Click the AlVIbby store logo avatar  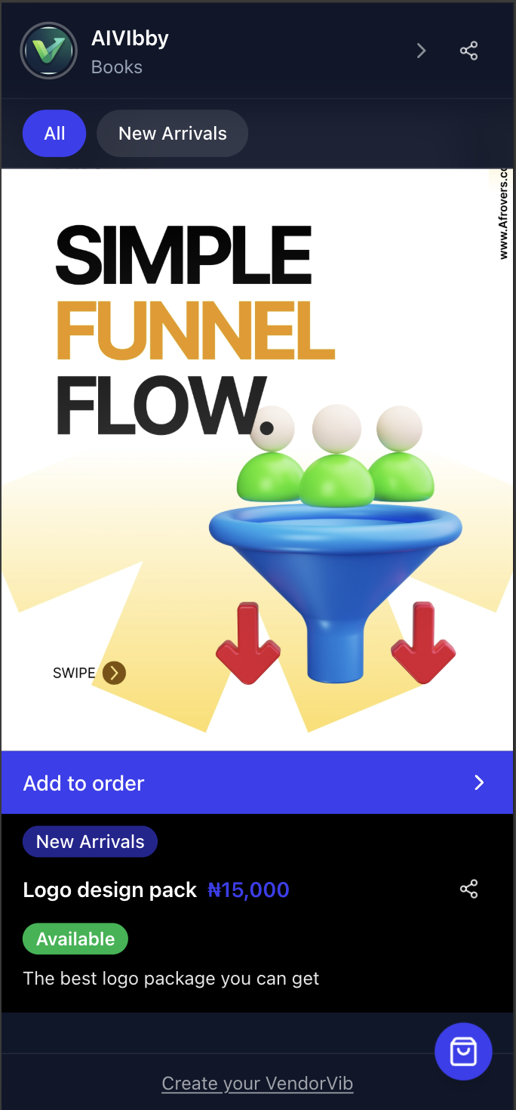tap(49, 51)
